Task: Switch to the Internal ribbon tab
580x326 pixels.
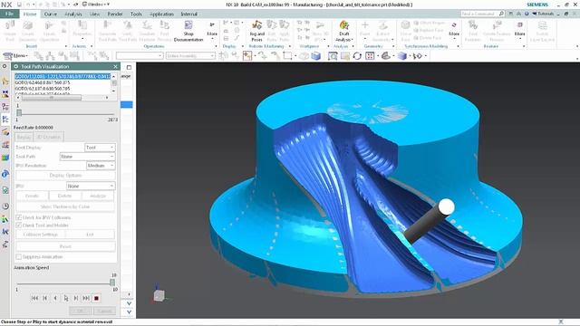Action: click(189, 14)
